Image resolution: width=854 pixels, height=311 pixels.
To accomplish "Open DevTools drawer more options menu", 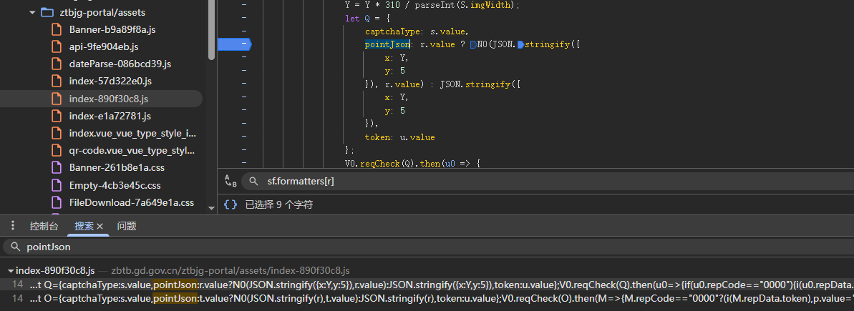I will tap(13, 226).
